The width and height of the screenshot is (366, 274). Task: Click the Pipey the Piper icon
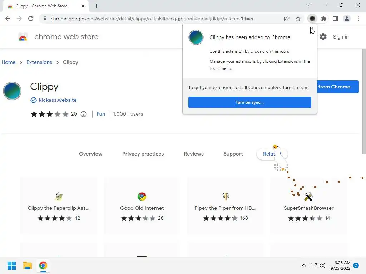[x=225, y=197]
